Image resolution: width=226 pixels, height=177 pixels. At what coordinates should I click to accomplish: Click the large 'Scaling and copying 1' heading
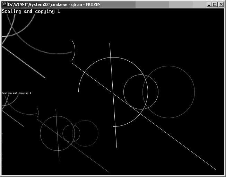coord(31,11)
